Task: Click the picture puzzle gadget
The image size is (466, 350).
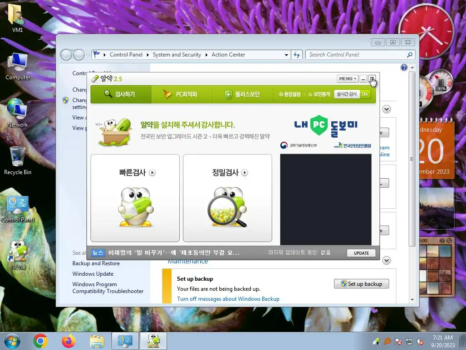Action: (x=436, y=266)
